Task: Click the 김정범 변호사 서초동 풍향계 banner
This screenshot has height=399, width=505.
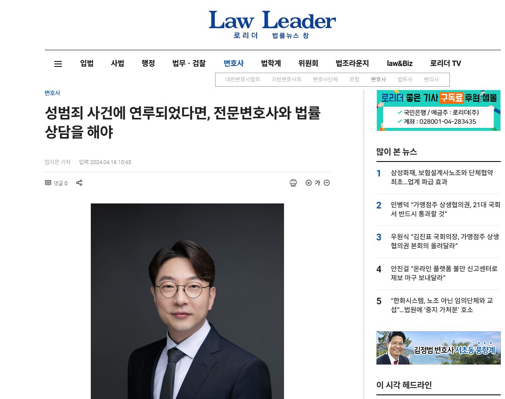Action: click(x=438, y=348)
